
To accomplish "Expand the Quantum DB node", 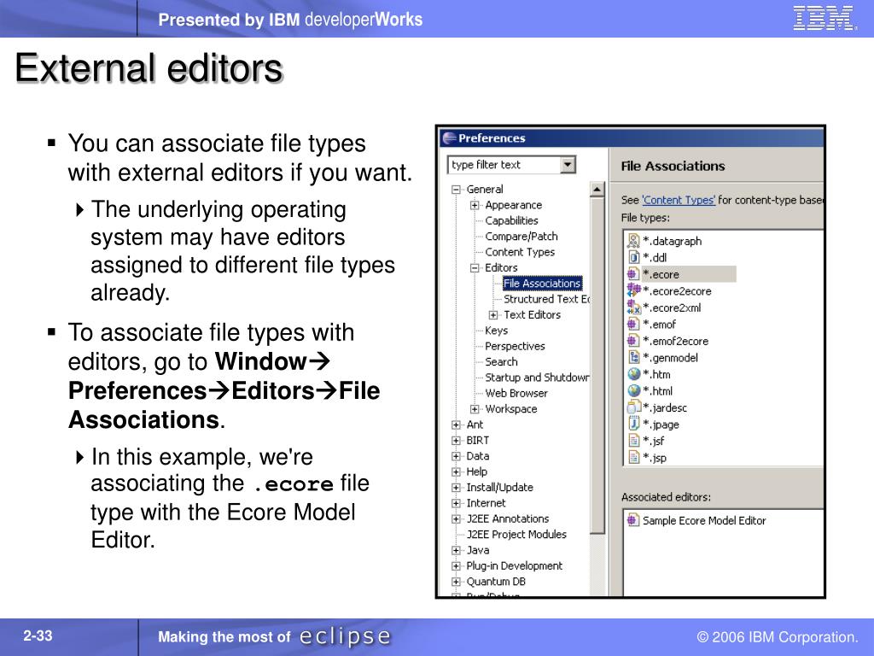I will click(456, 581).
